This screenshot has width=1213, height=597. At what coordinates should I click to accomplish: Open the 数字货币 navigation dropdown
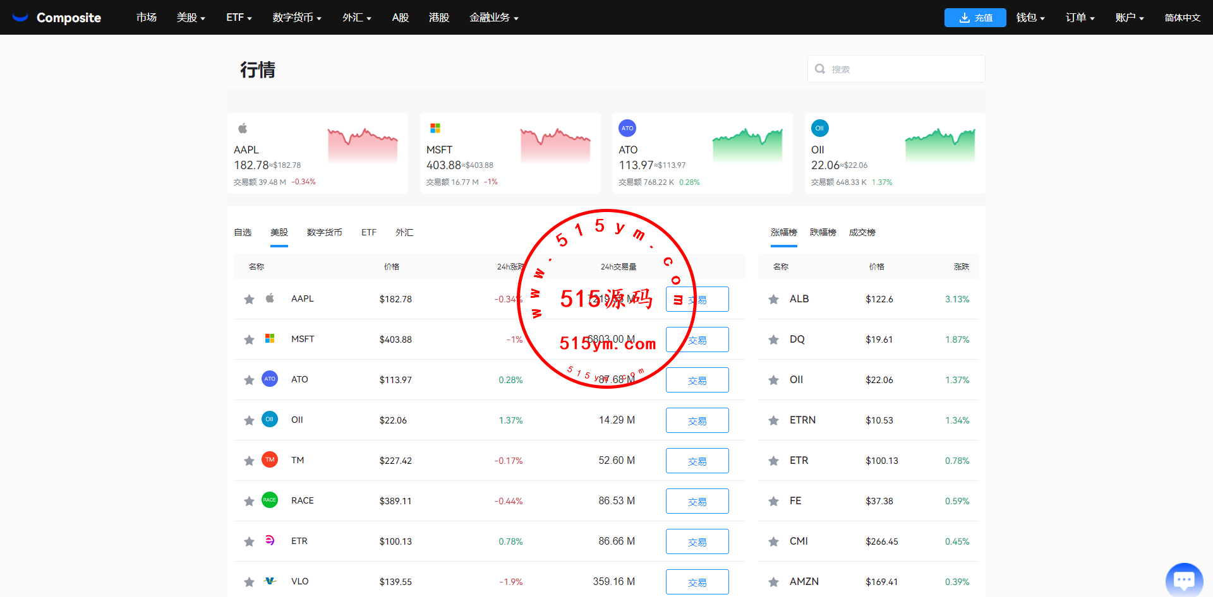click(x=296, y=18)
